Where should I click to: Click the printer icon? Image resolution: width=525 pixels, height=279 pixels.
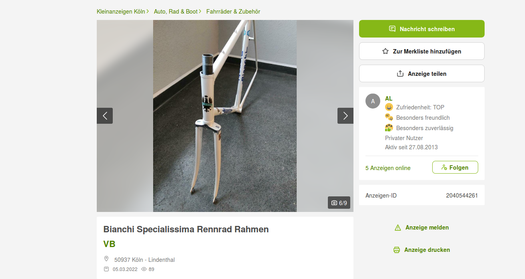coord(397,250)
